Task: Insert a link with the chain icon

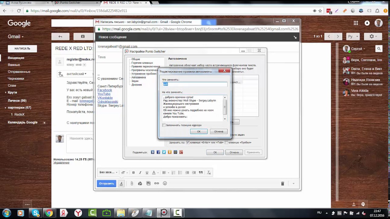Action: pos(157,183)
